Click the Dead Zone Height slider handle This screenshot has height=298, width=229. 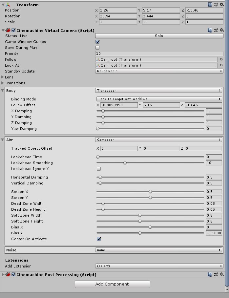pyautogui.click(x=103, y=209)
